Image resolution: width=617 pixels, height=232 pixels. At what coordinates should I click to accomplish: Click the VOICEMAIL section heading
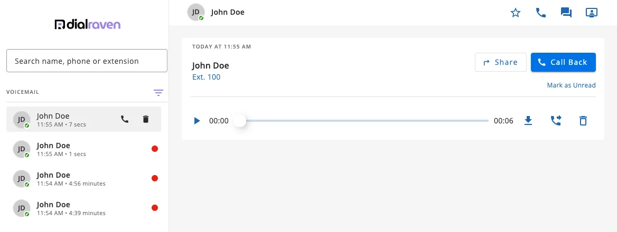pyautogui.click(x=23, y=92)
